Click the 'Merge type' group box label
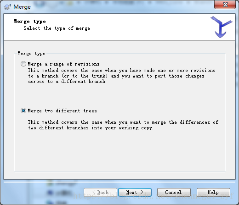Image resolution: width=239 pixels, height=205 pixels. pos(31,53)
